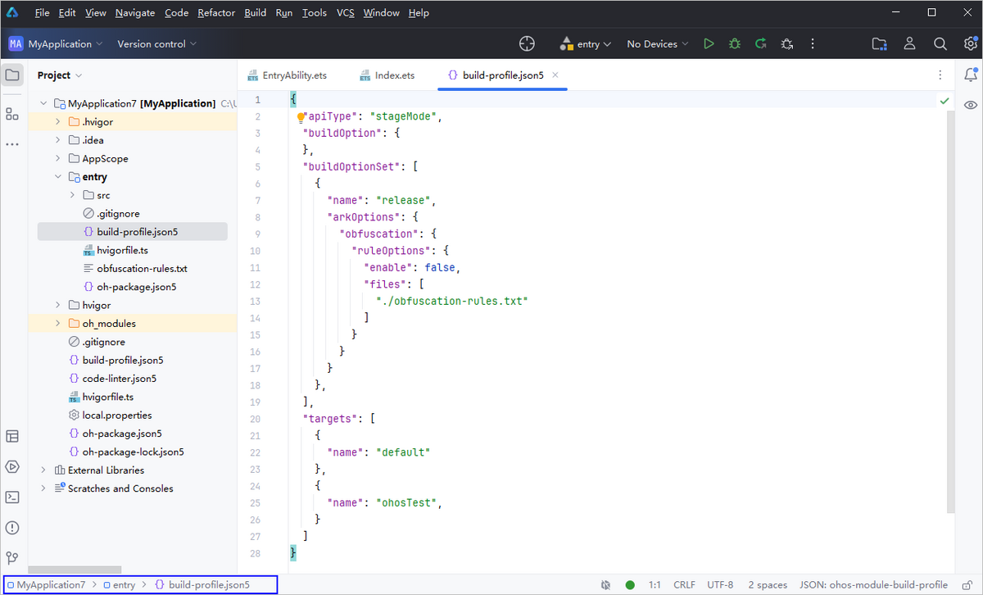The width and height of the screenshot is (983, 595).
Task: Click the entry breadcrumb in navigation bar
Action: tap(124, 585)
